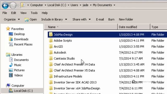Select Computer in the address breadcrumb
167x94 pixels.
(x=37, y=5)
